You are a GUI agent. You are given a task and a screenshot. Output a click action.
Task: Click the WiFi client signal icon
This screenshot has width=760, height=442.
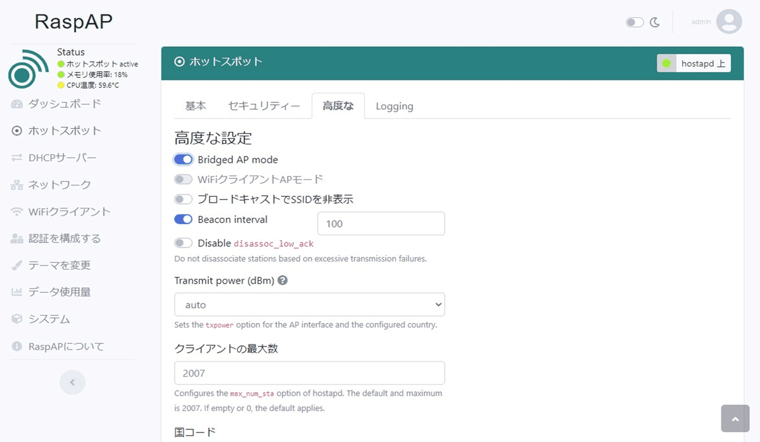[x=17, y=212]
